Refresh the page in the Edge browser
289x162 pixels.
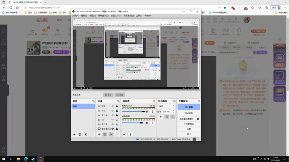tap(11, 8)
